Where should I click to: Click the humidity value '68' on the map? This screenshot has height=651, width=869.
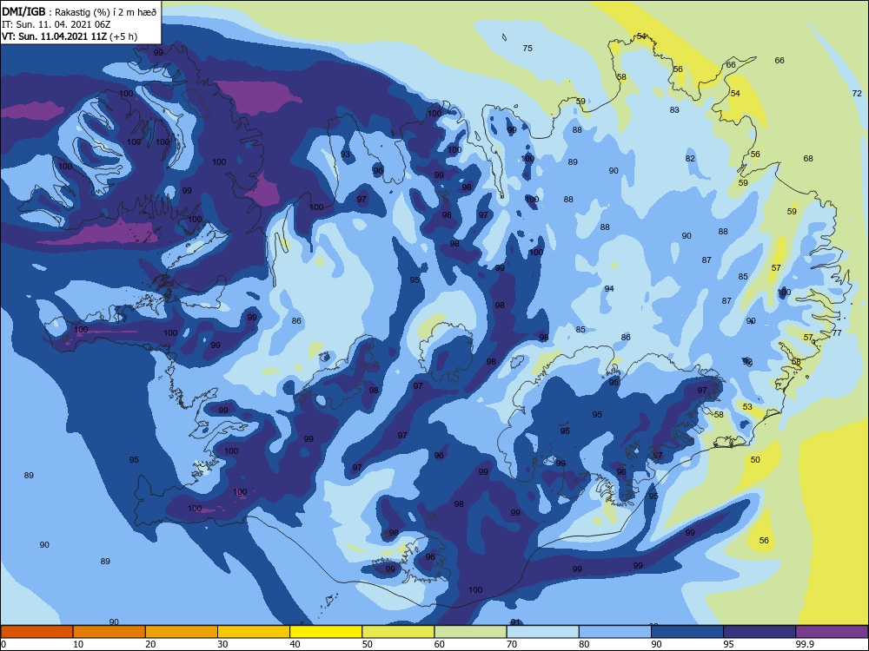coord(808,158)
